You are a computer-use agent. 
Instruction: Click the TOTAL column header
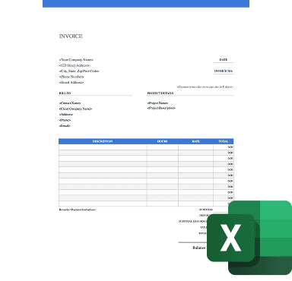(x=224, y=141)
